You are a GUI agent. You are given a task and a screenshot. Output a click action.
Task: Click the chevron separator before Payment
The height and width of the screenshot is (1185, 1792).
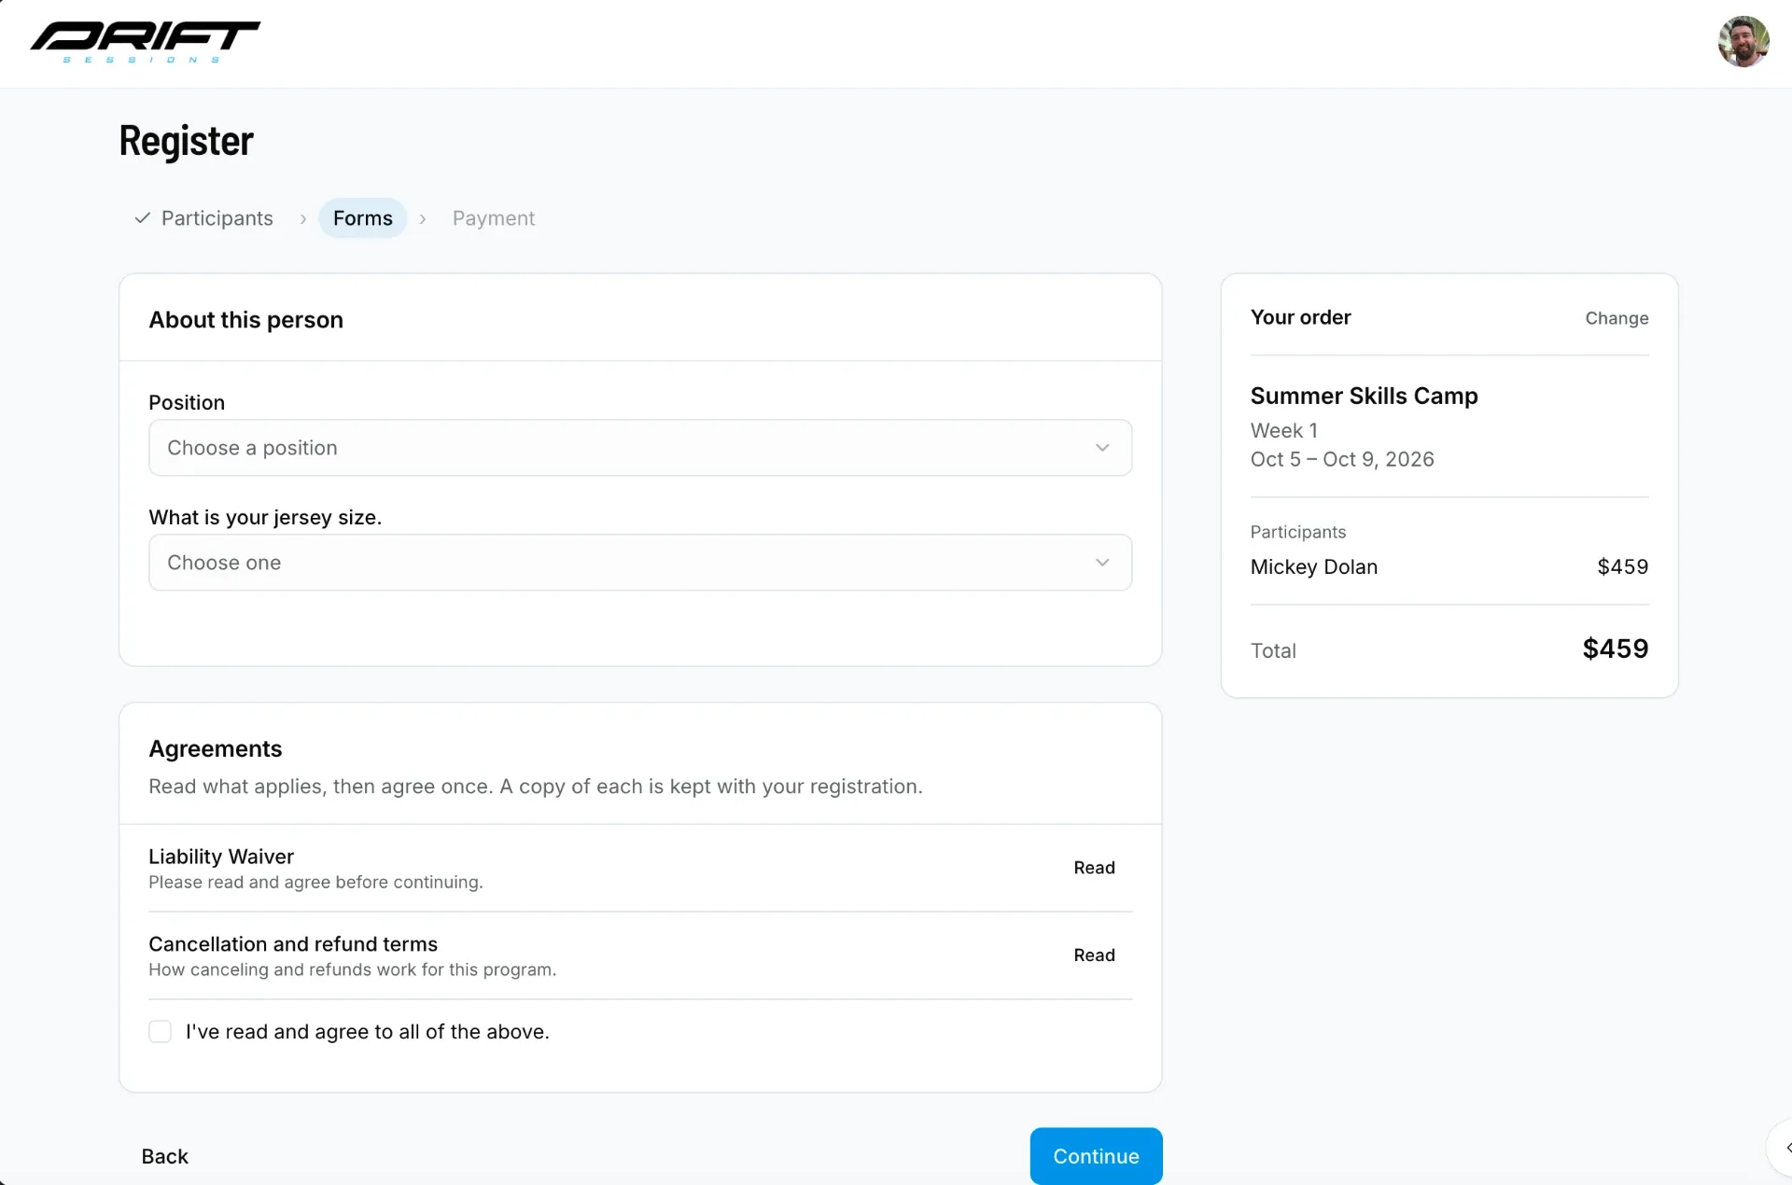(x=423, y=218)
